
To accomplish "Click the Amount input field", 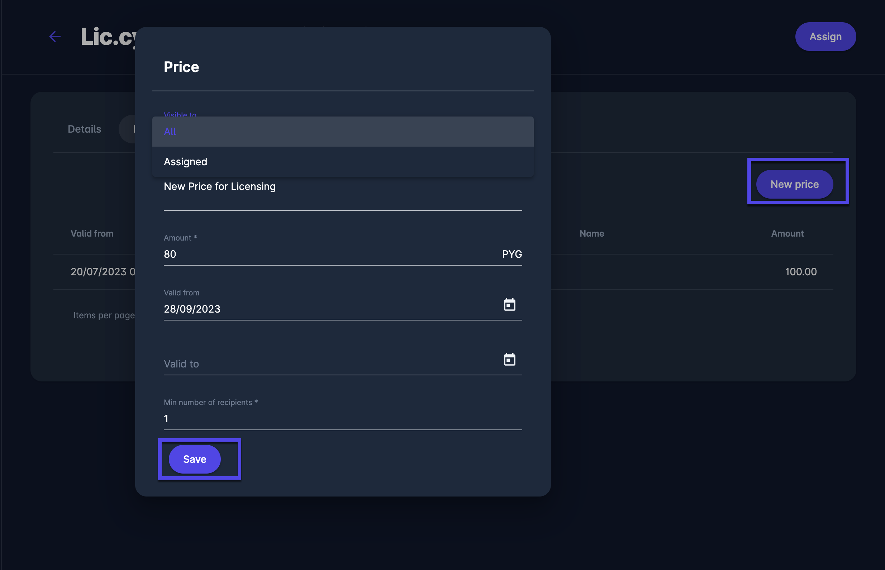I will [329, 254].
